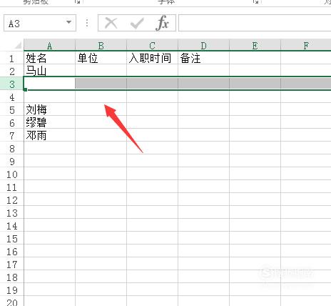Select row 8 header

12,149
